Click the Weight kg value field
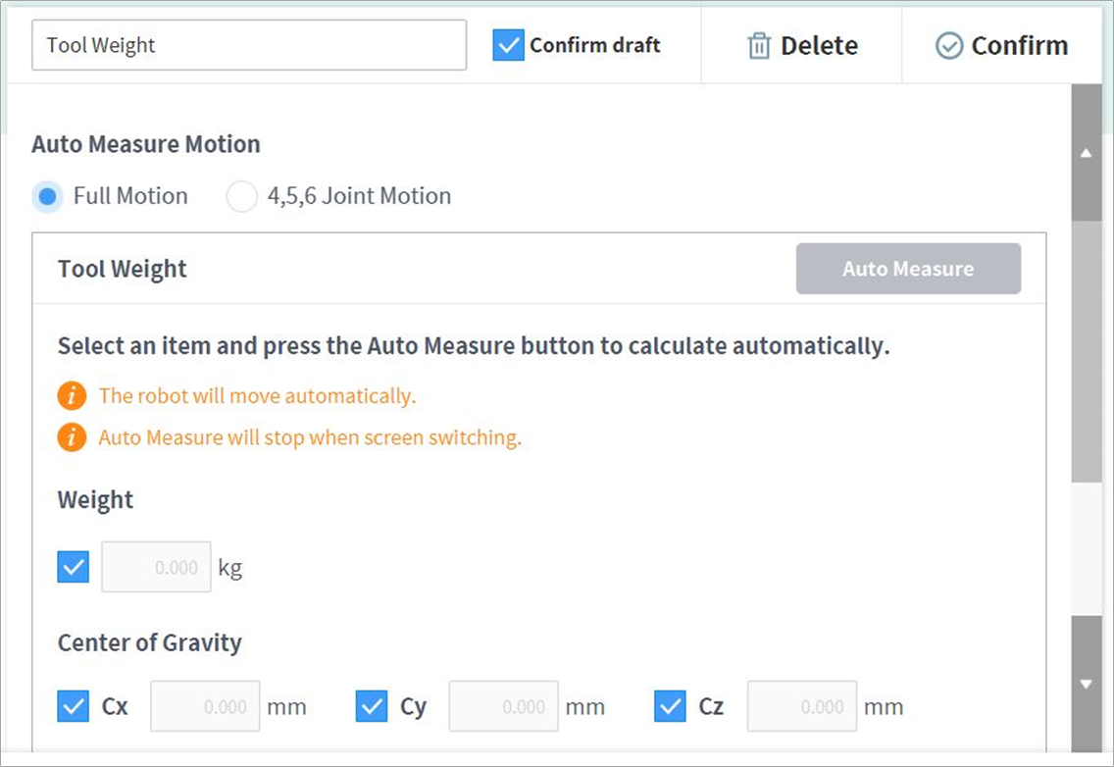Viewport: 1114px width, 767px height. [x=157, y=567]
